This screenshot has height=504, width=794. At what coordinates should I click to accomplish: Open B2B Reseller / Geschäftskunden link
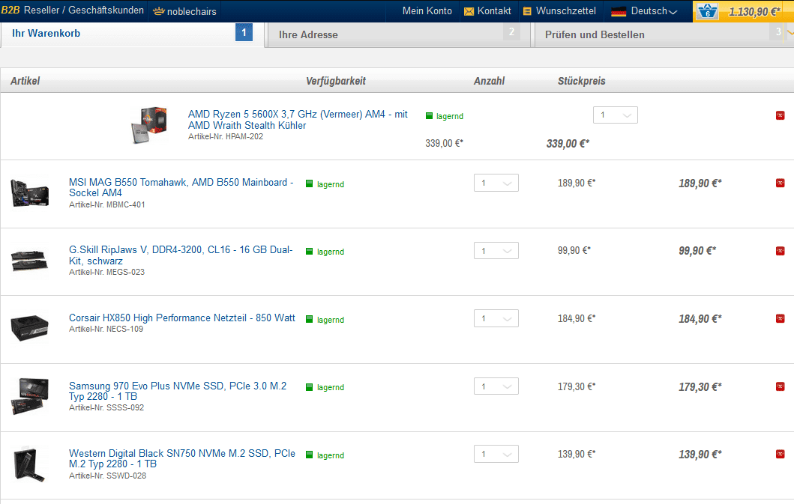point(73,10)
